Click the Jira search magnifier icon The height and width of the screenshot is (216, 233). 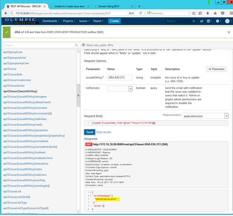[x=194, y=21]
